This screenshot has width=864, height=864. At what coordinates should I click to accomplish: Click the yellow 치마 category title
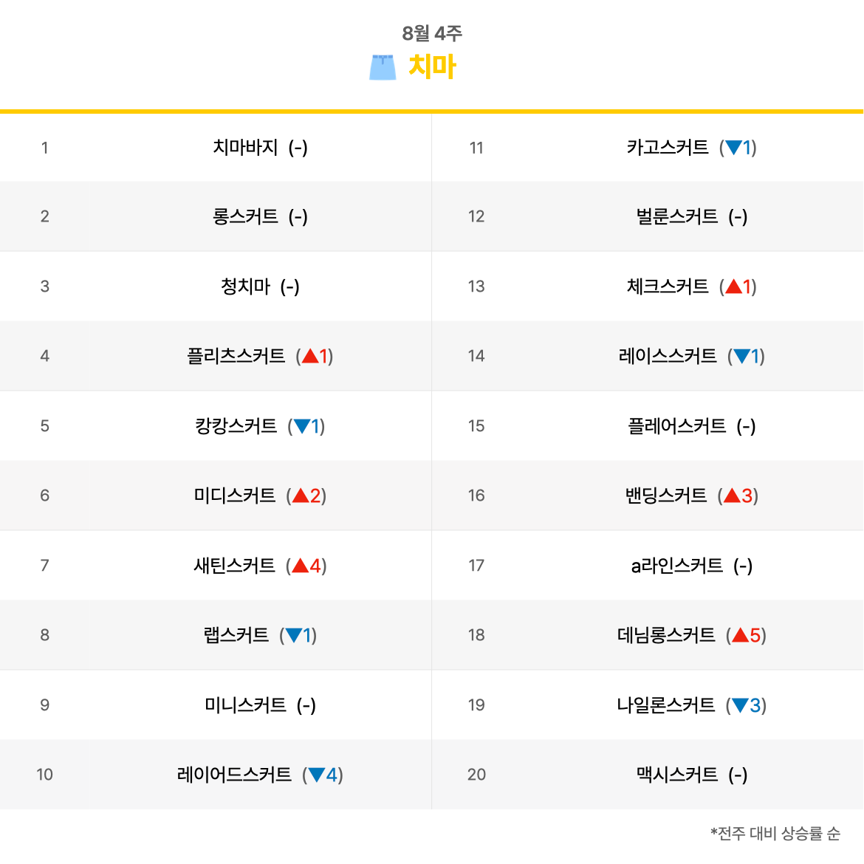pyautogui.click(x=432, y=66)
